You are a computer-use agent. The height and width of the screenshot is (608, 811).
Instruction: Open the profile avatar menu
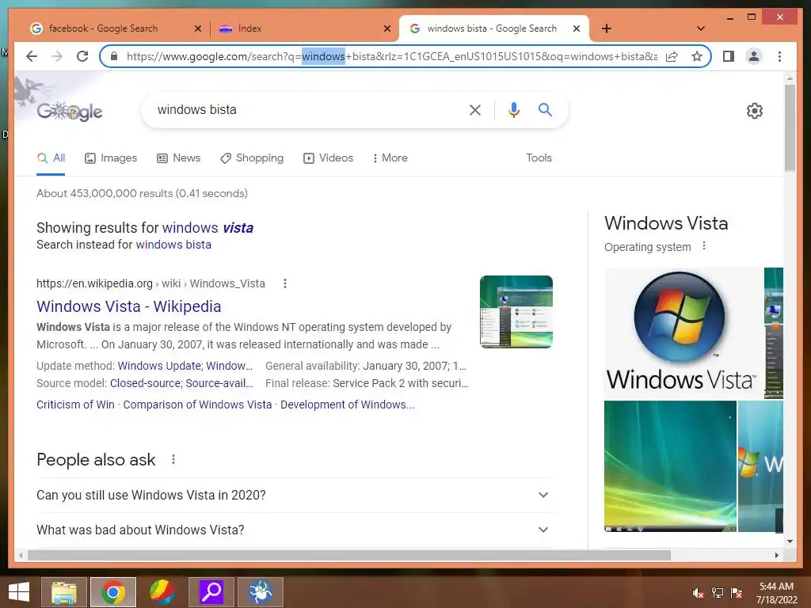point(754,56)
